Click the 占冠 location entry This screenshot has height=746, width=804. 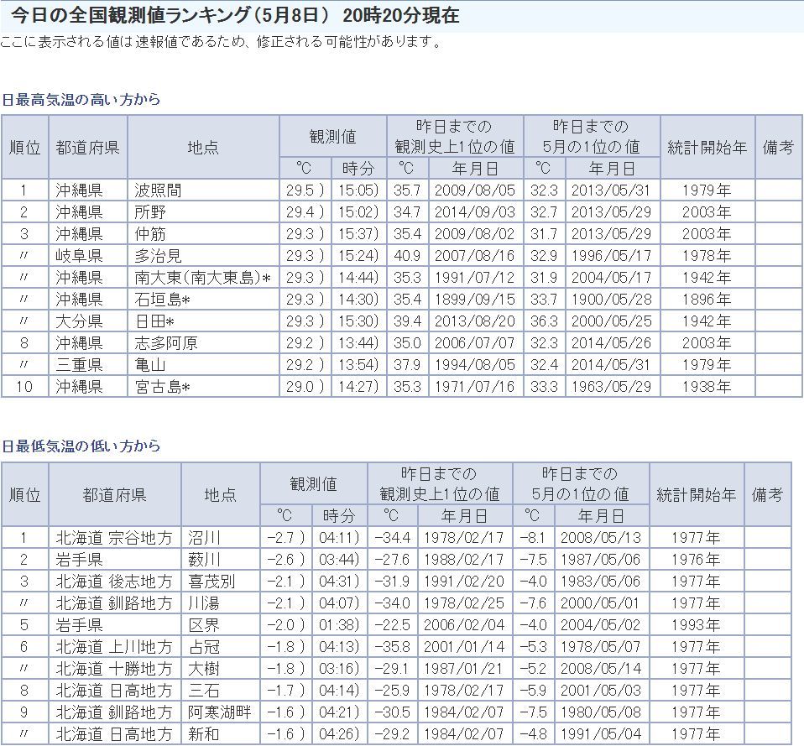204,647
